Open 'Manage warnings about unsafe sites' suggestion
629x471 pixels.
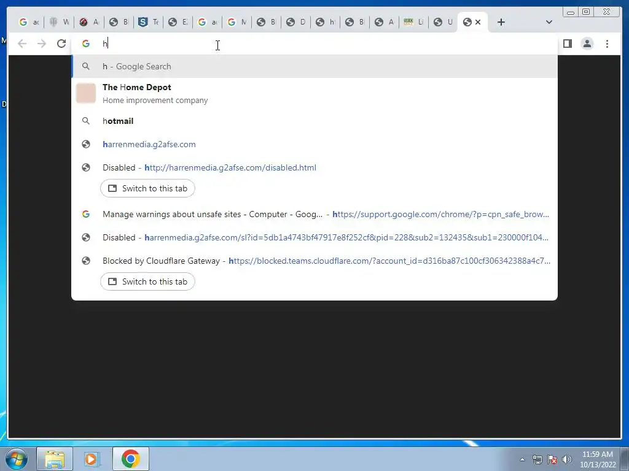coord(314,214)
